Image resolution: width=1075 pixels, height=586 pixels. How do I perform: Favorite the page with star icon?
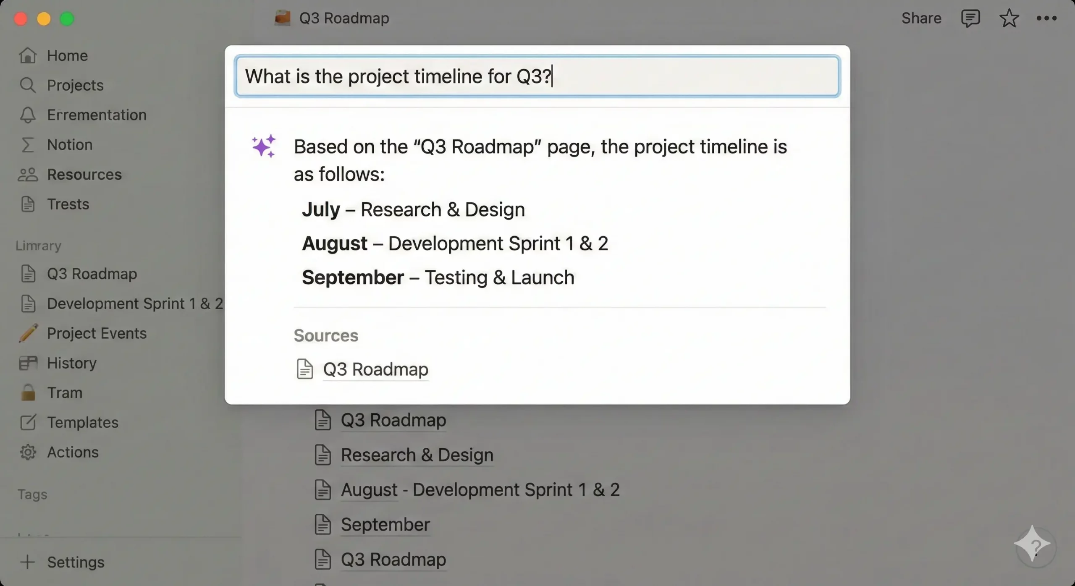pyautogui.click(x=1009, y=18)
